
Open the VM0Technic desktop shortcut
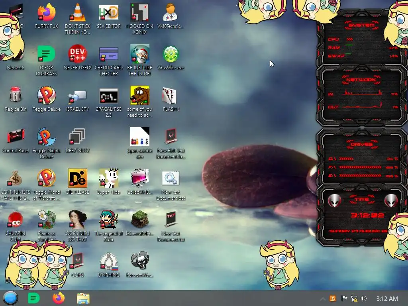pyautogui.click(x=171, y=12)
